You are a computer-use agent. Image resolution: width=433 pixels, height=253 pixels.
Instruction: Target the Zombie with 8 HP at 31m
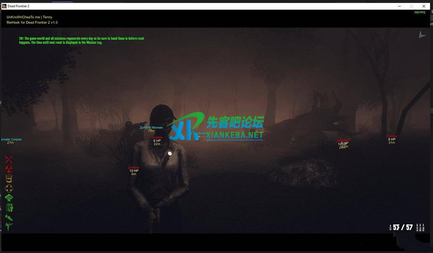tap(392, 139)
